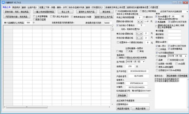Enable the 使用表格自定义标题 checkbox
The height and width of the screenshot is (114, 189).
point(72,17)
